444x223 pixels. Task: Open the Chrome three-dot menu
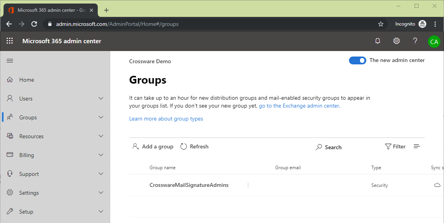click(x=435, y=24)
